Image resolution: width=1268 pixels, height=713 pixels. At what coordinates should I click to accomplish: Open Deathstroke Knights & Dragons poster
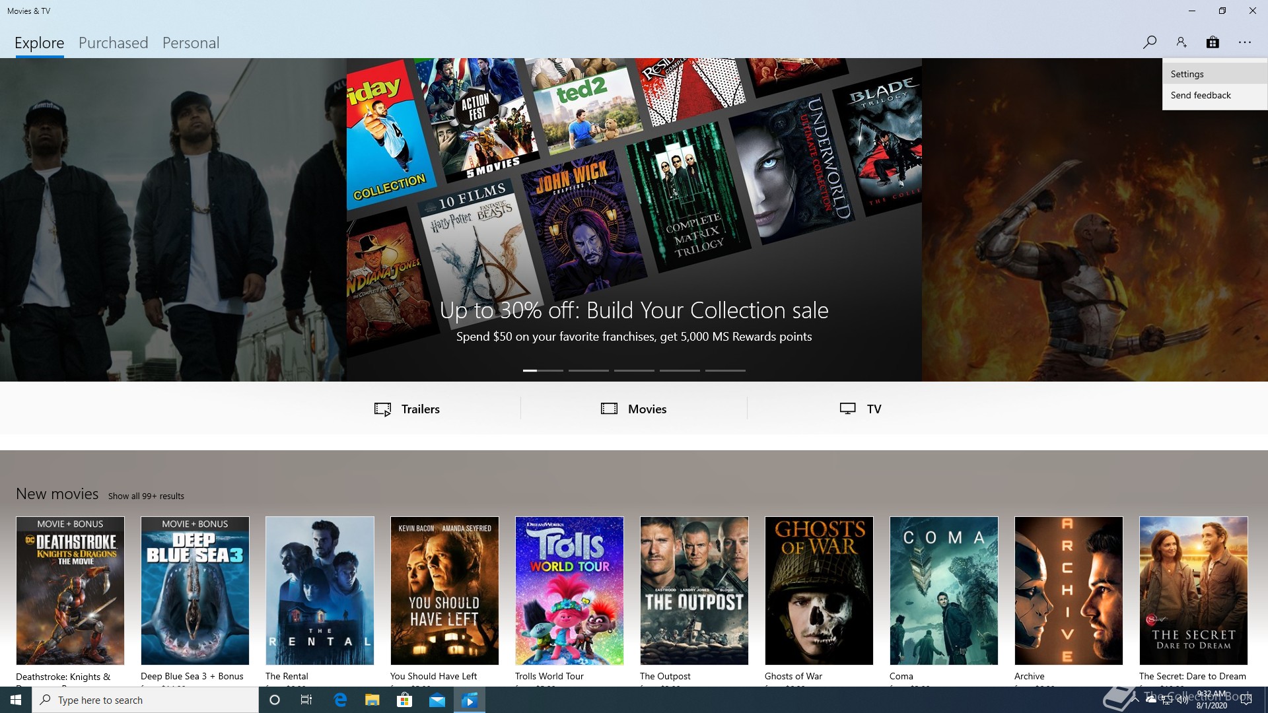coord(70,591)
